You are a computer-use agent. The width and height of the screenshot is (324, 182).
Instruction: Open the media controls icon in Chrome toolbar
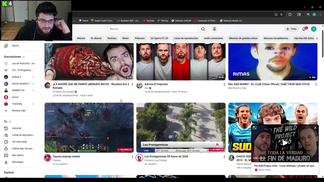point(308,14)
